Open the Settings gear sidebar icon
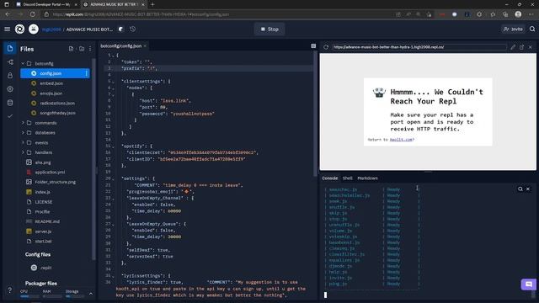 [x=10, y=89]
